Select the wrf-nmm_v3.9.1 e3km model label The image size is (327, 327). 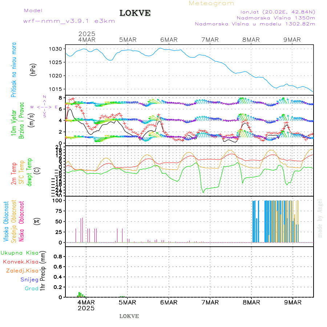pyautogui.click(x=69, y=21)
